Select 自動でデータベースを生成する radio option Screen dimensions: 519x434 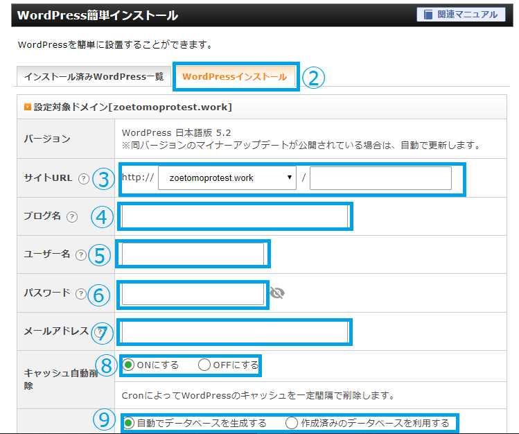tap(128, 423)
